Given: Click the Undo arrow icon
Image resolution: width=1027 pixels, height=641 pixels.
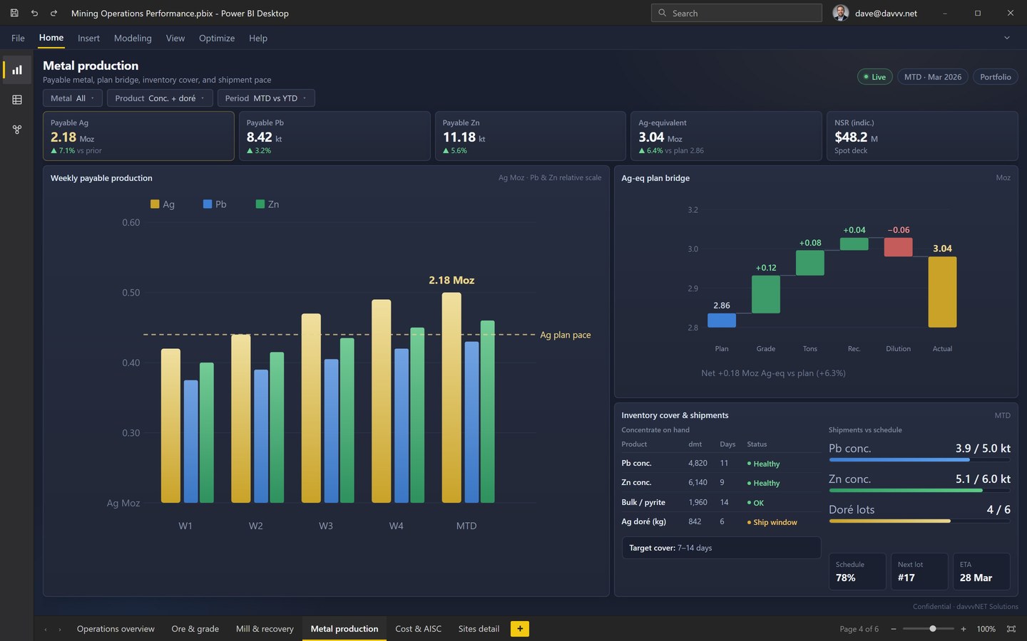Looking at the screenshot, I should point(34,13).
